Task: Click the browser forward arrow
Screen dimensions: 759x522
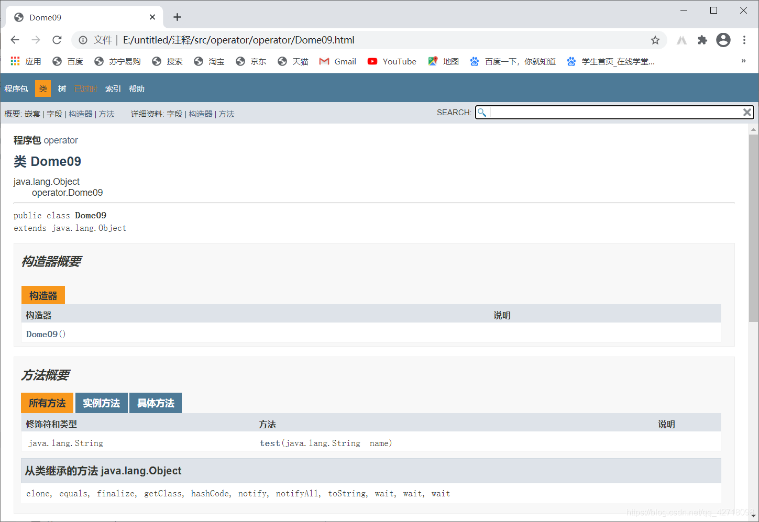Action: click(36, 40)
